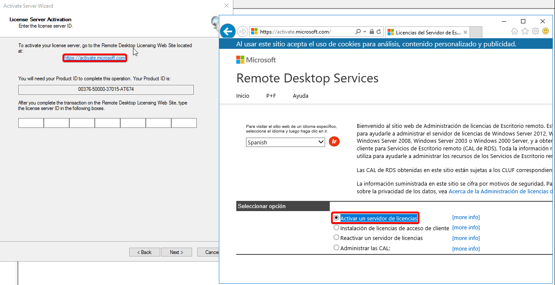Open the Internet Explorer tools gear icon
Image resolution: width=555 pixels, height=285 pixels.
click(x=535, y=31)
